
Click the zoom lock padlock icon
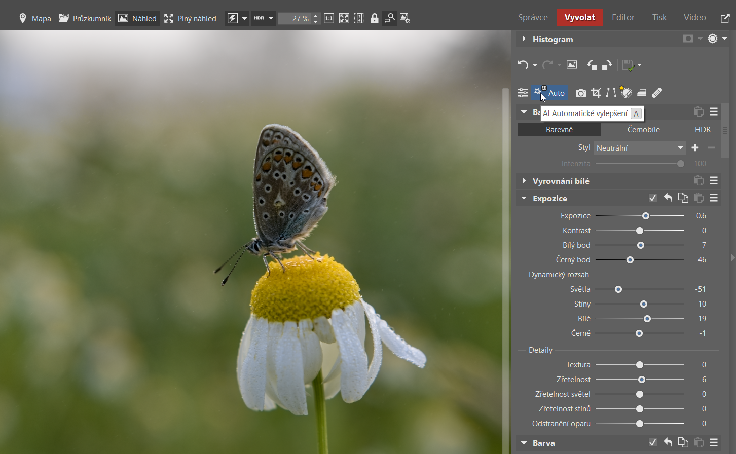click(x=375, y=19)
